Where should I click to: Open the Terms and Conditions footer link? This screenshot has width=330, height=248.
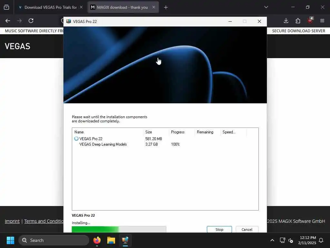pyautogui.click(x=44, y=221)
